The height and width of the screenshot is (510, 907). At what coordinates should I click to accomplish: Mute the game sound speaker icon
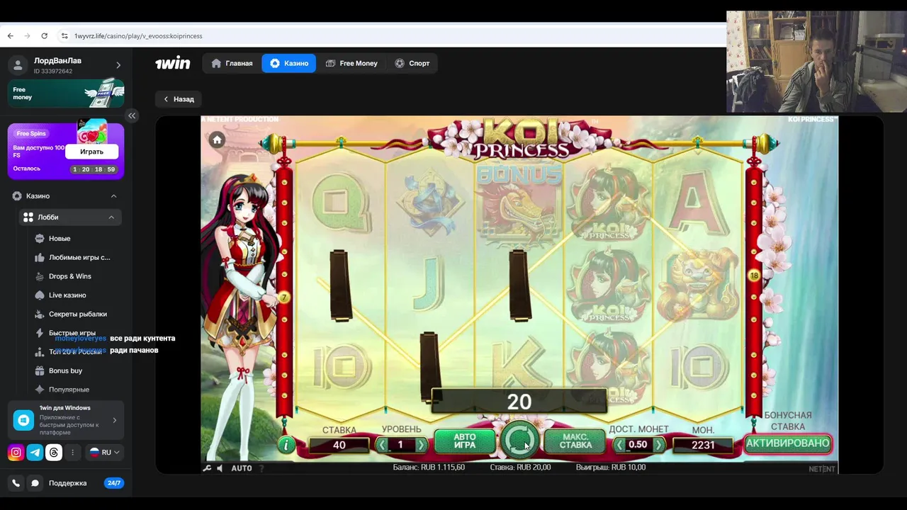click(x=220, y=468)
